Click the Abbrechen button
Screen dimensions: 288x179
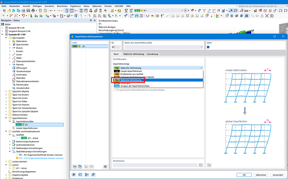[x=261, y=175]
